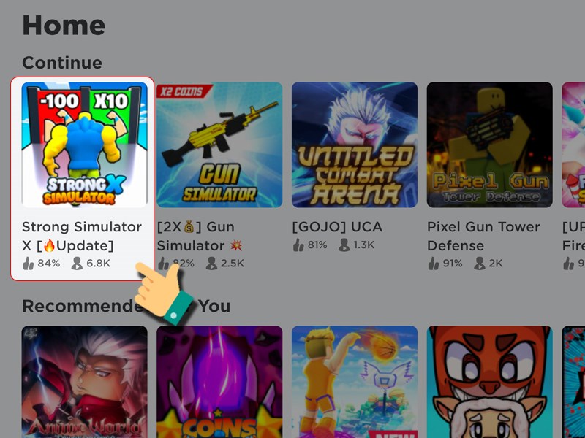Open the basketball recommended game thumbnail

[355, 382]
